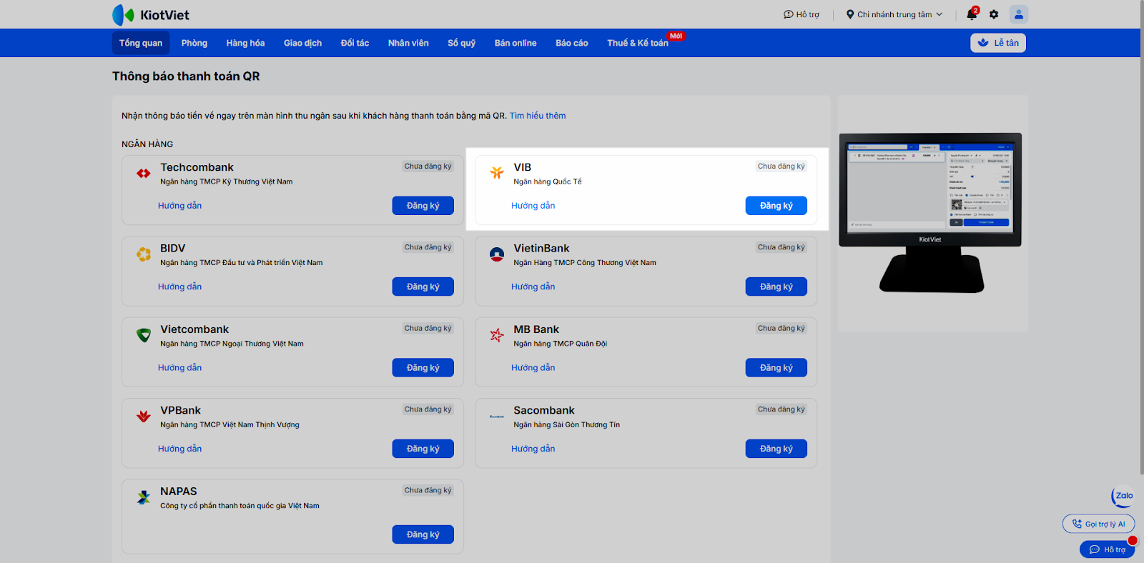Register NAPAS with Đăng ký

(423, 534)
